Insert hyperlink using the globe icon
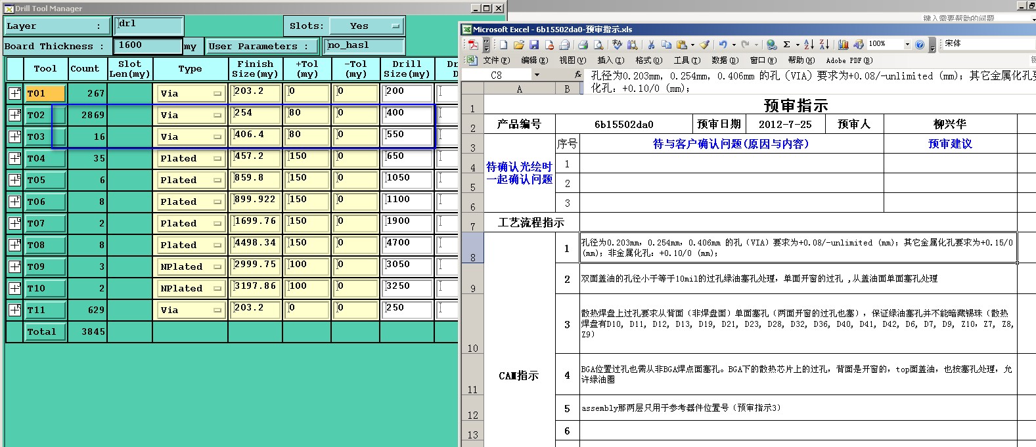The width and height of the screenshot is (1036, 447). 771,44
